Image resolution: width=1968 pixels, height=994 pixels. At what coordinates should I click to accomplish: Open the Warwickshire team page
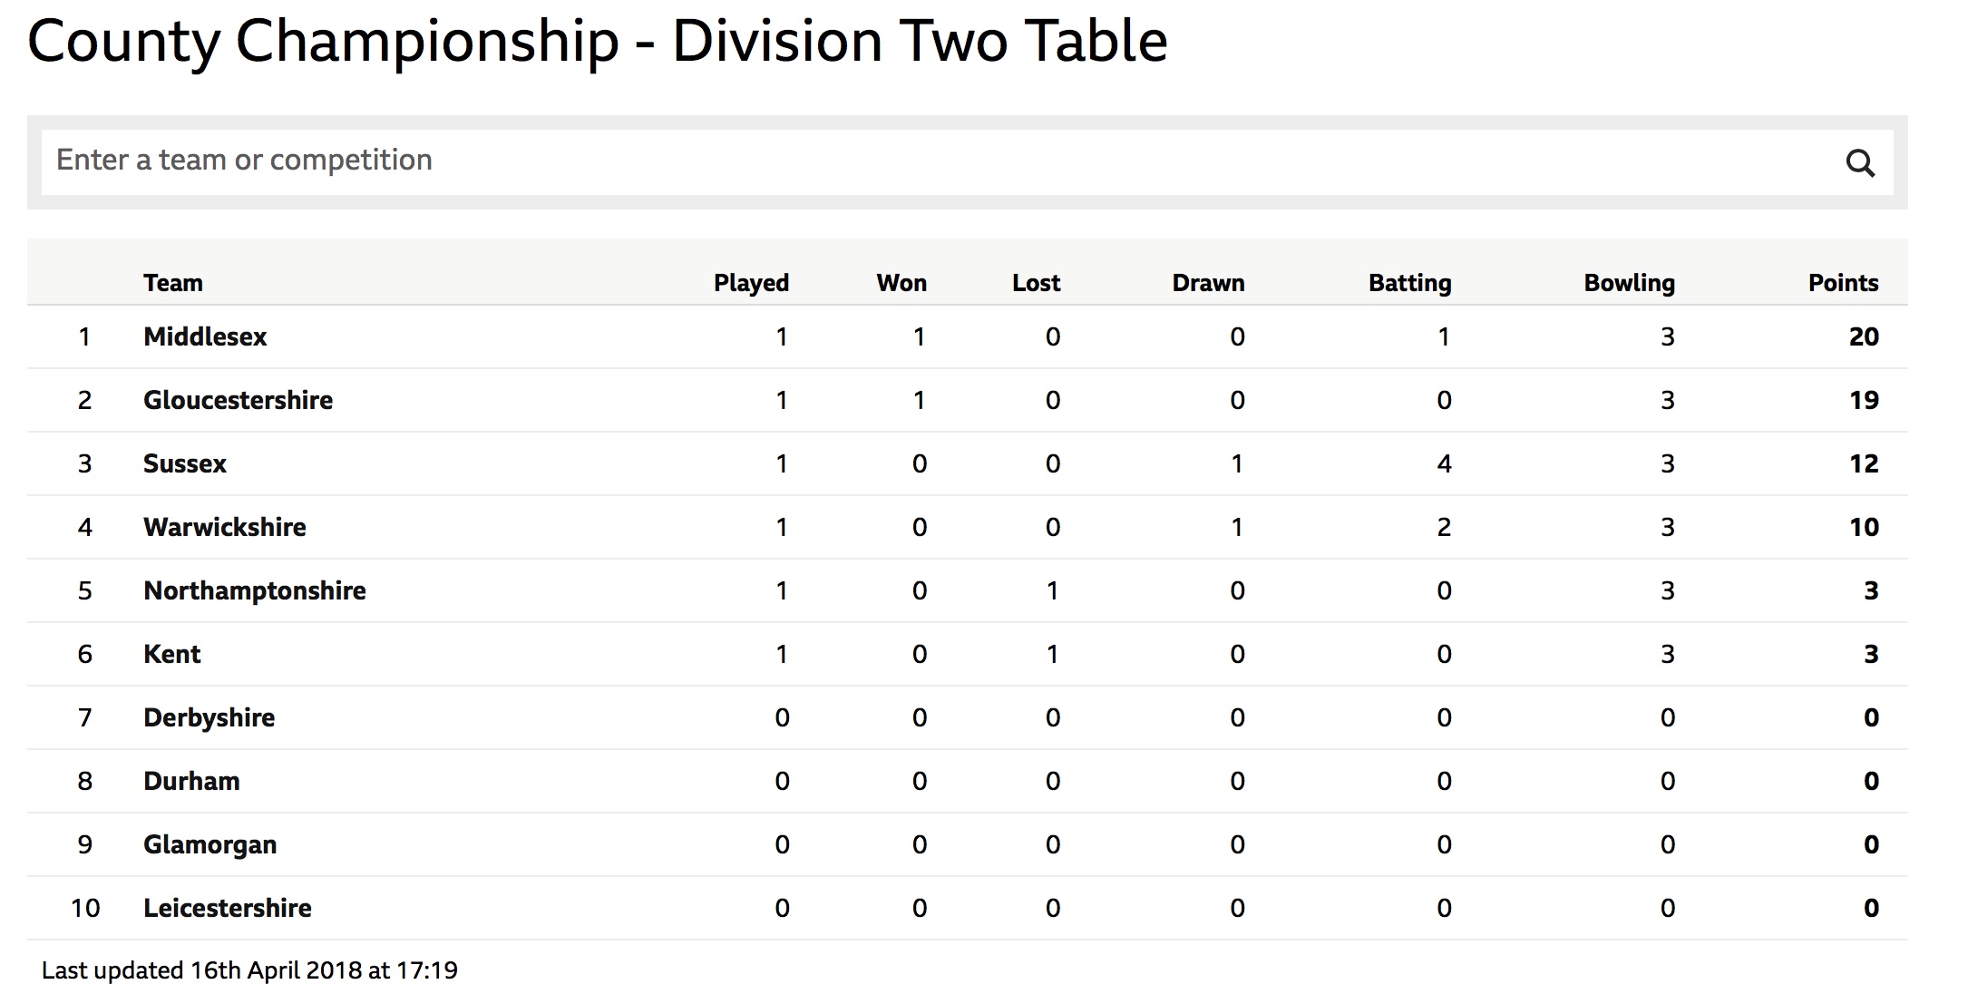tap(225, 527)
